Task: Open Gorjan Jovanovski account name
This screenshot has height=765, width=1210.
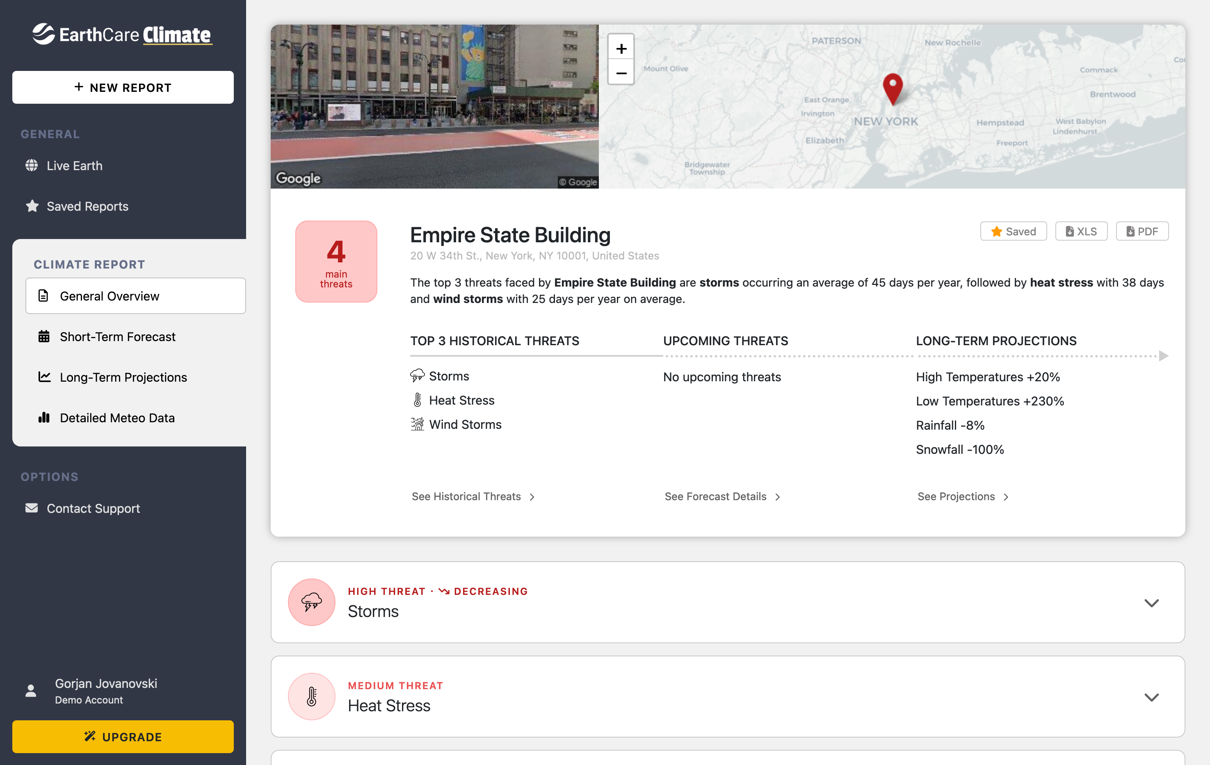Action: 106,683
